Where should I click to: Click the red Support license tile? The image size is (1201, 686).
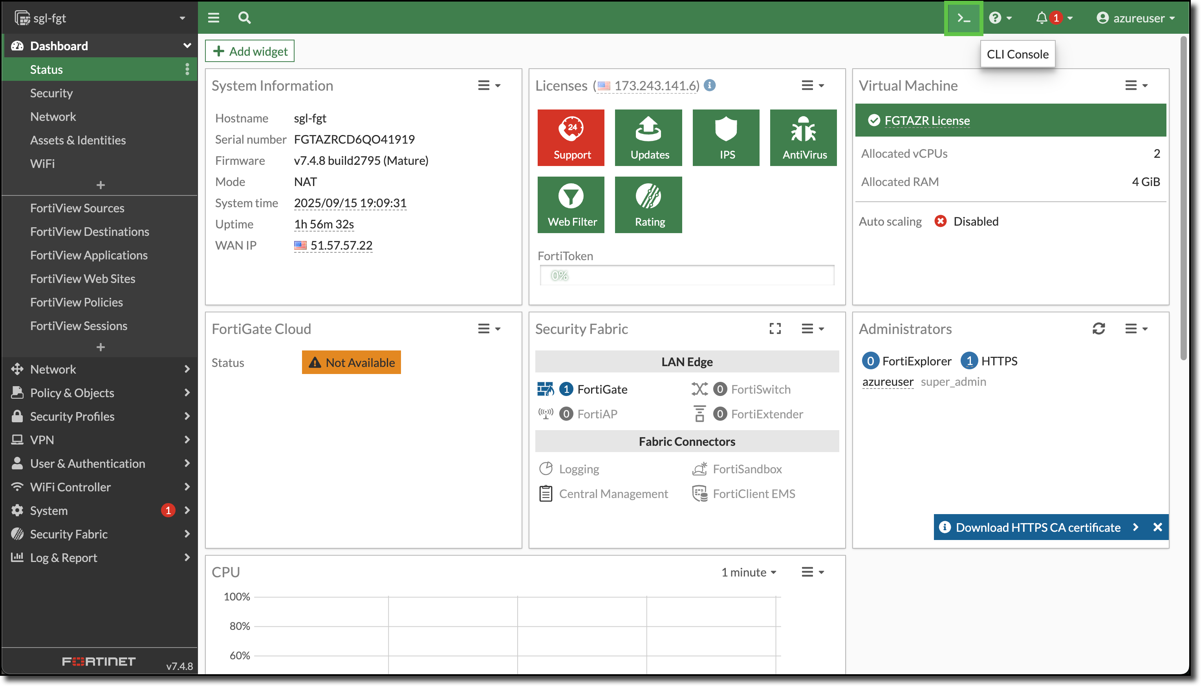tap(571, 137)
